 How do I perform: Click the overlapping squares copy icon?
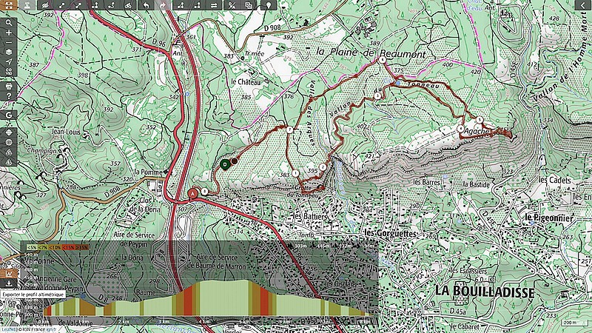tap(248, 5)
